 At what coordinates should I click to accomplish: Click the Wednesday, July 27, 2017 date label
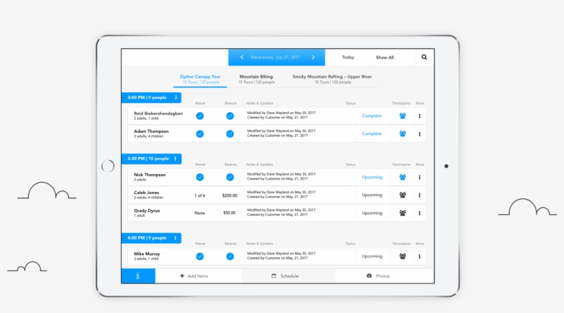tap(275, 57)
